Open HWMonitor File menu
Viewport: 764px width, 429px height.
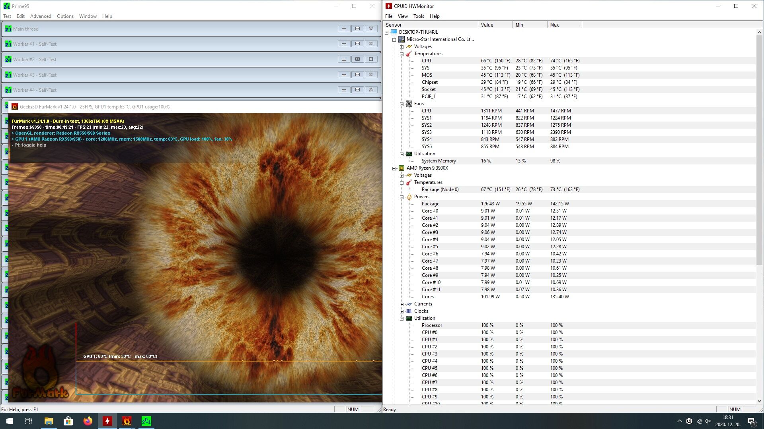click(x=389, y=16)
